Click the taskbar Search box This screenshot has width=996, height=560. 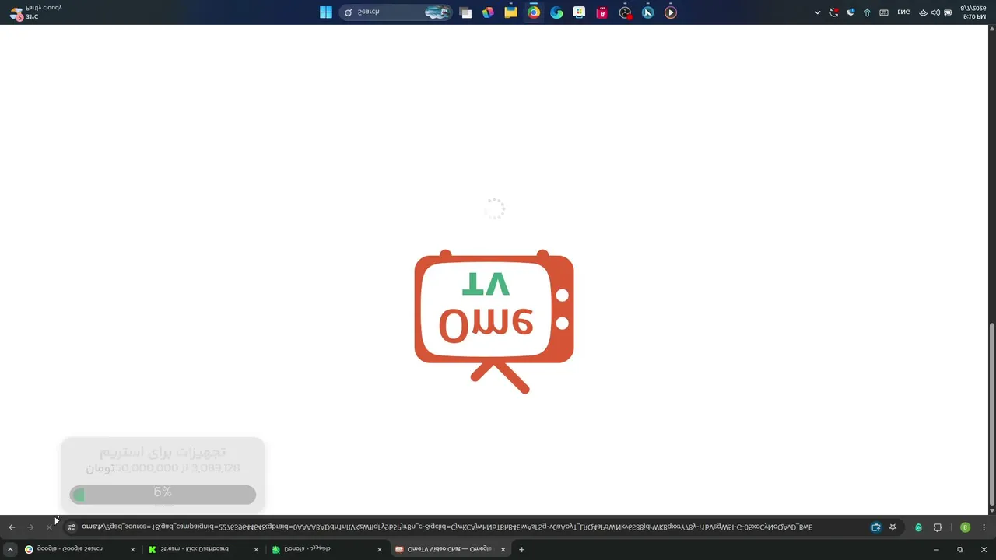pyautogui.click(x=396, y=12)
